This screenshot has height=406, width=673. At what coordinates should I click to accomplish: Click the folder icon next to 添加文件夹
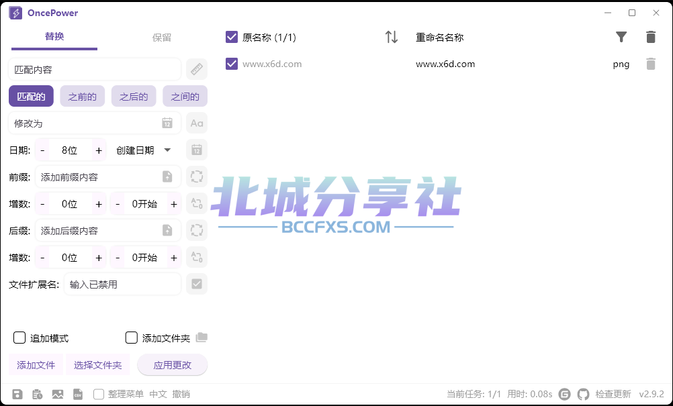(201, 338)
